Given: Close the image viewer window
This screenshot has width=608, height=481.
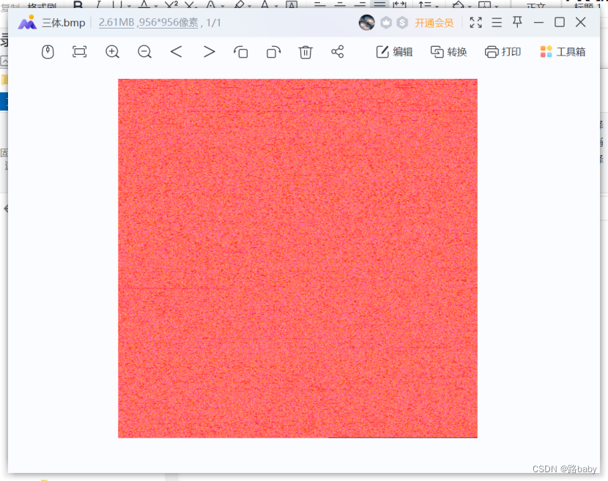Looking at the screenshot, I should [580, 22].
